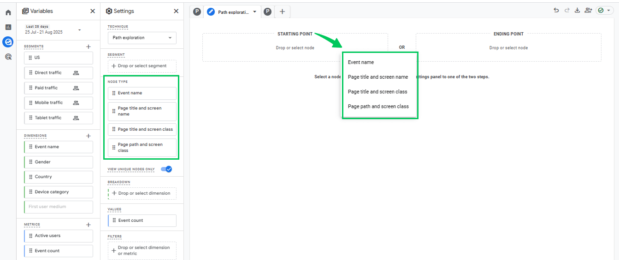
Task: Open the Advertising icon in sidebar
Action: [8, 57]
